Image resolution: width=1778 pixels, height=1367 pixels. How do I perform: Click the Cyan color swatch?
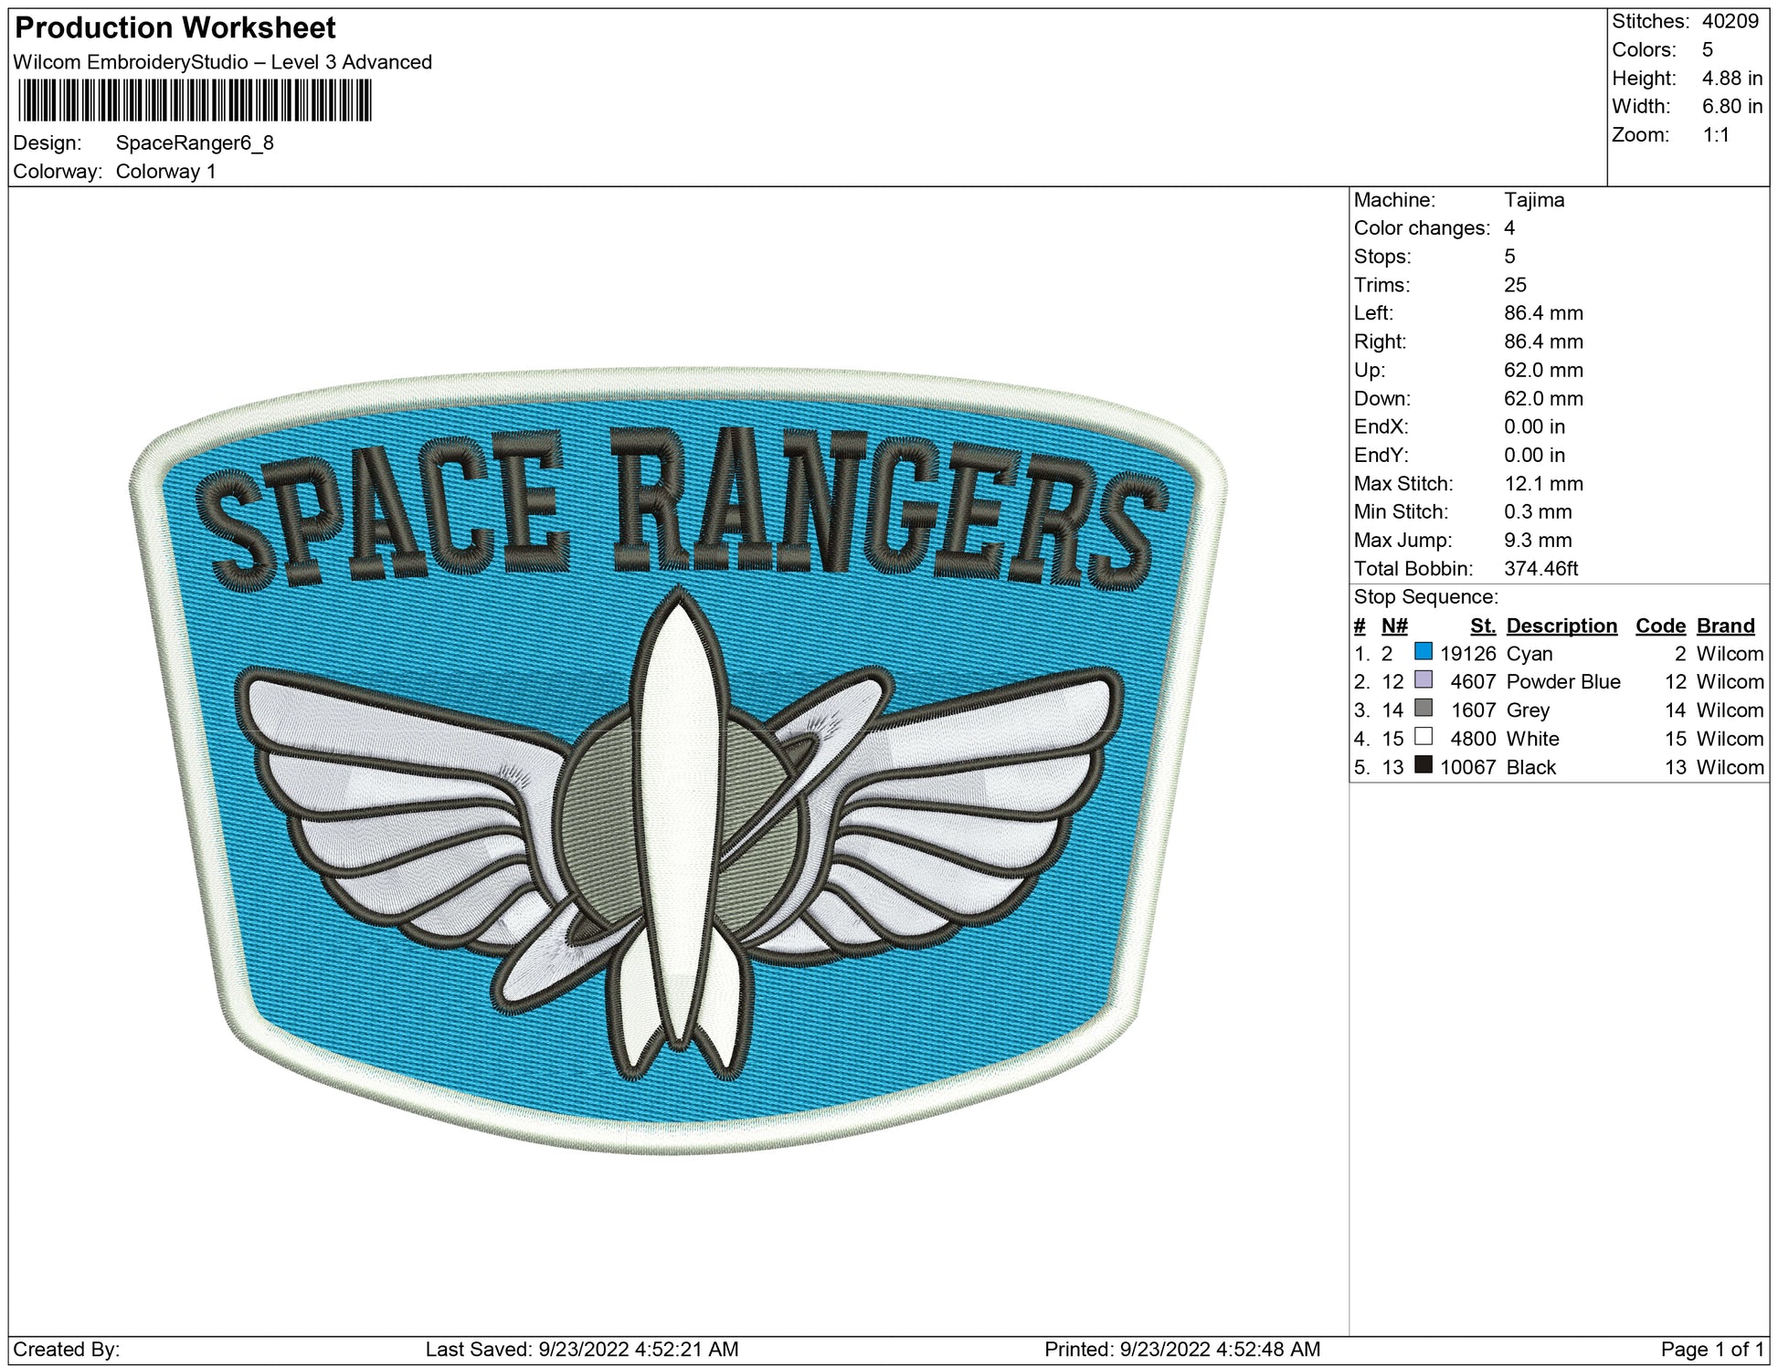click(x=1423, y=651)
